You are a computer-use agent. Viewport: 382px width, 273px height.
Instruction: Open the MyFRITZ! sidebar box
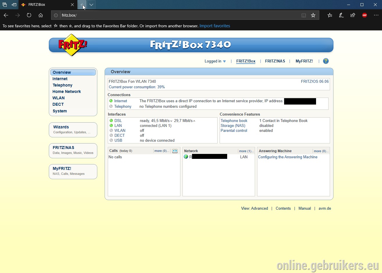click(x=73, y=171)
